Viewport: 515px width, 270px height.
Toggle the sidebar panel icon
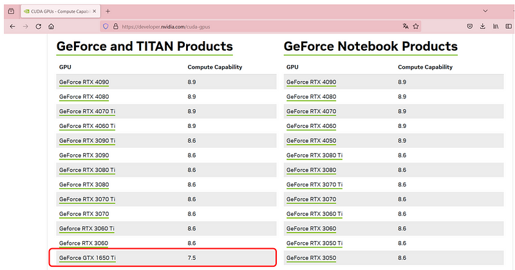point(509,26)
